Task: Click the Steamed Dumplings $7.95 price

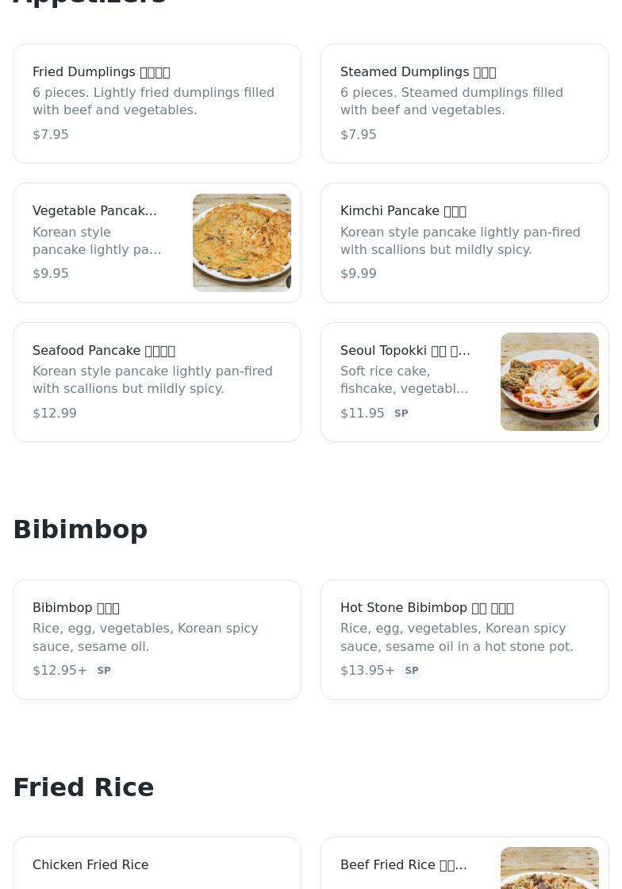Action: [x=359, y=134]
